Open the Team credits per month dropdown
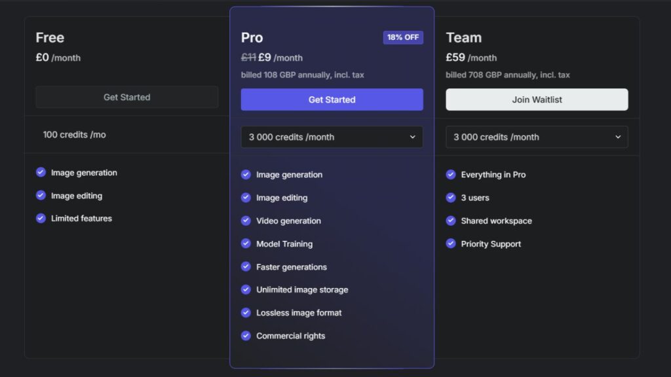671x377 pixels. (x=537, y=137)
